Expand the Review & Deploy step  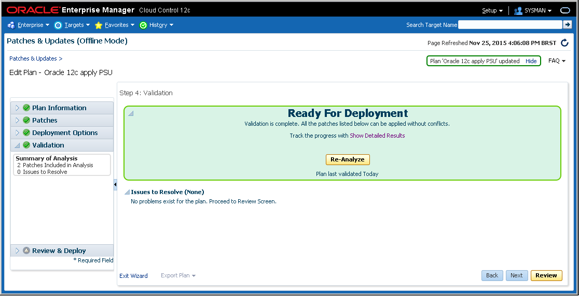[17, 250]
